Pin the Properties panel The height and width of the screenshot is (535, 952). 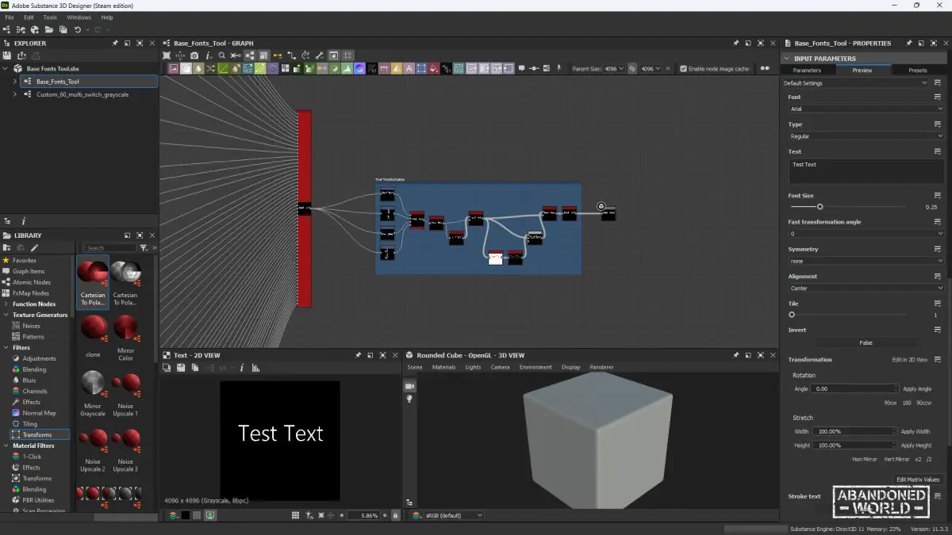pos(908,43)
